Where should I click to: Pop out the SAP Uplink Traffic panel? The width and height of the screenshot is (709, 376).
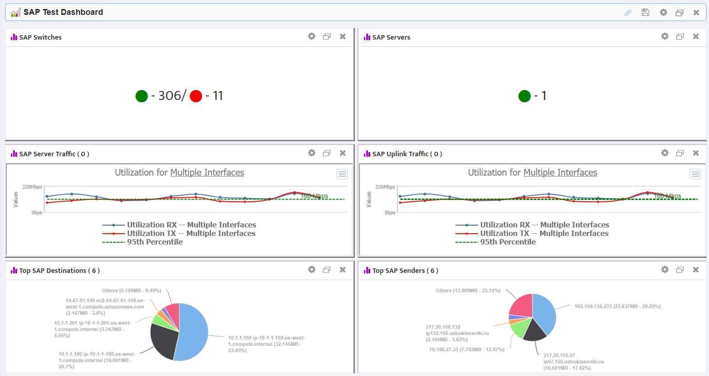680,153
